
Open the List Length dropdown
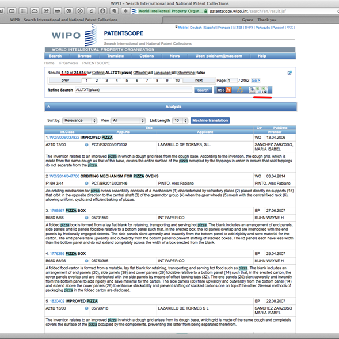point(180,120)
